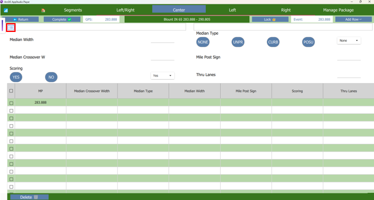The image size is (374, 200).
Task: Click the wide text box above Median Type
Action: pyautogui.click(x=283, y=27)
